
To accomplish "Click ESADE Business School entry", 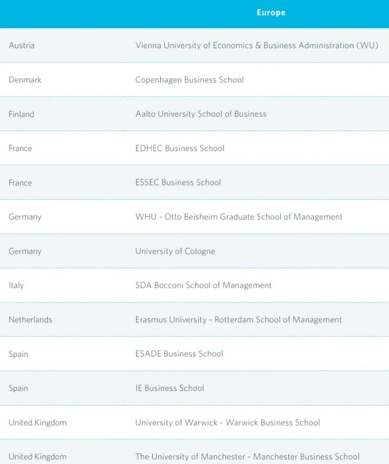I will pos(179,354).
